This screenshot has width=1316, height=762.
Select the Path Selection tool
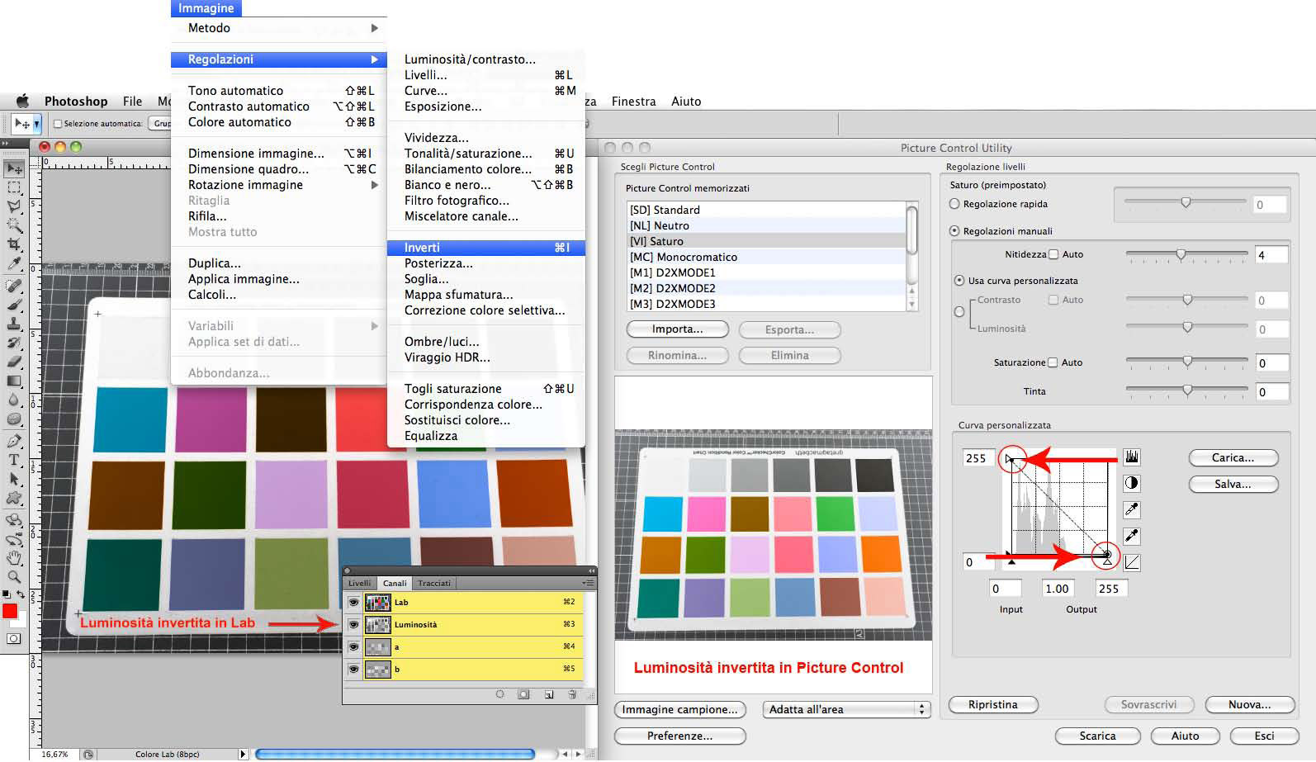tap(14, 479)
